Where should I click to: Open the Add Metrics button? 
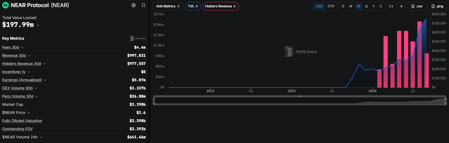point(168,6)
